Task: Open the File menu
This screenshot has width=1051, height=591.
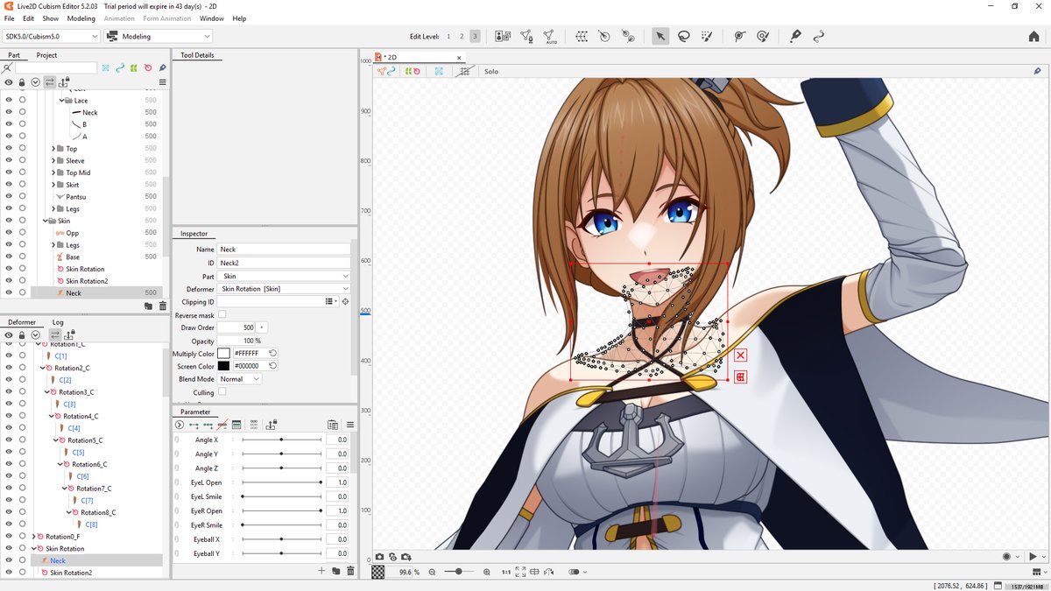Action: pos(10,18)
